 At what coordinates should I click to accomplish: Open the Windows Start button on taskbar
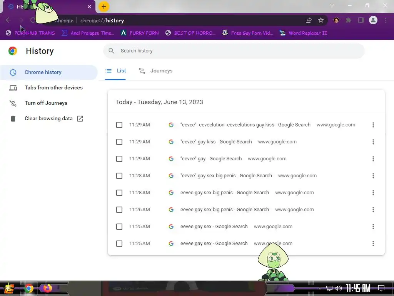coord(9,288)
